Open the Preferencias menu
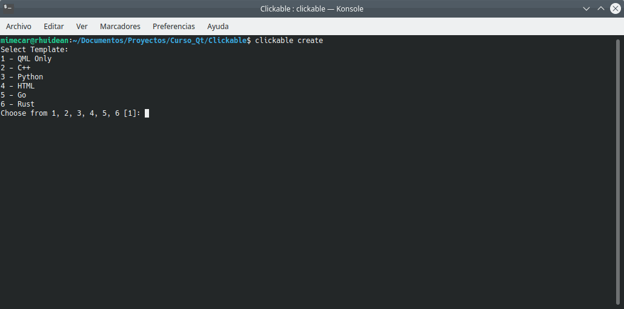Viewport: 624px width, 309px height. (174, 26)
